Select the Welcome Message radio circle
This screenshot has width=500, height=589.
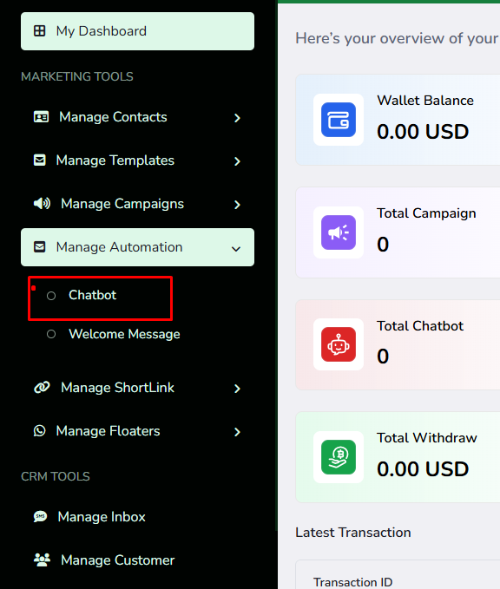(x=51, y=334)
